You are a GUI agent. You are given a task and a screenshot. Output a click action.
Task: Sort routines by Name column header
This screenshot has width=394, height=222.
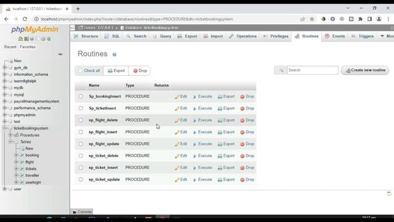point(94,85)
